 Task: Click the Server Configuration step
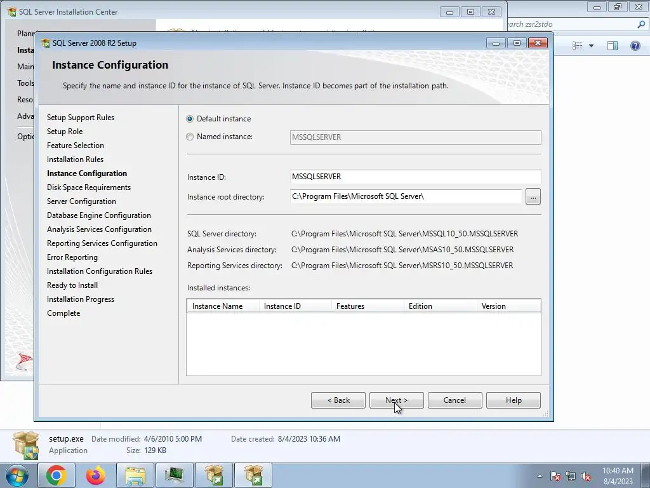click(x=81, y=201)
